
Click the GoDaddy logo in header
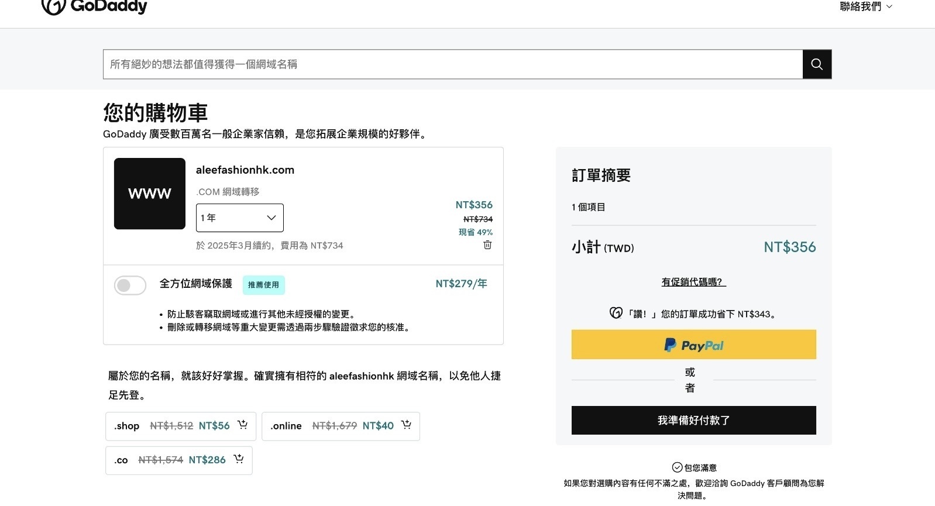click(94, 6)
